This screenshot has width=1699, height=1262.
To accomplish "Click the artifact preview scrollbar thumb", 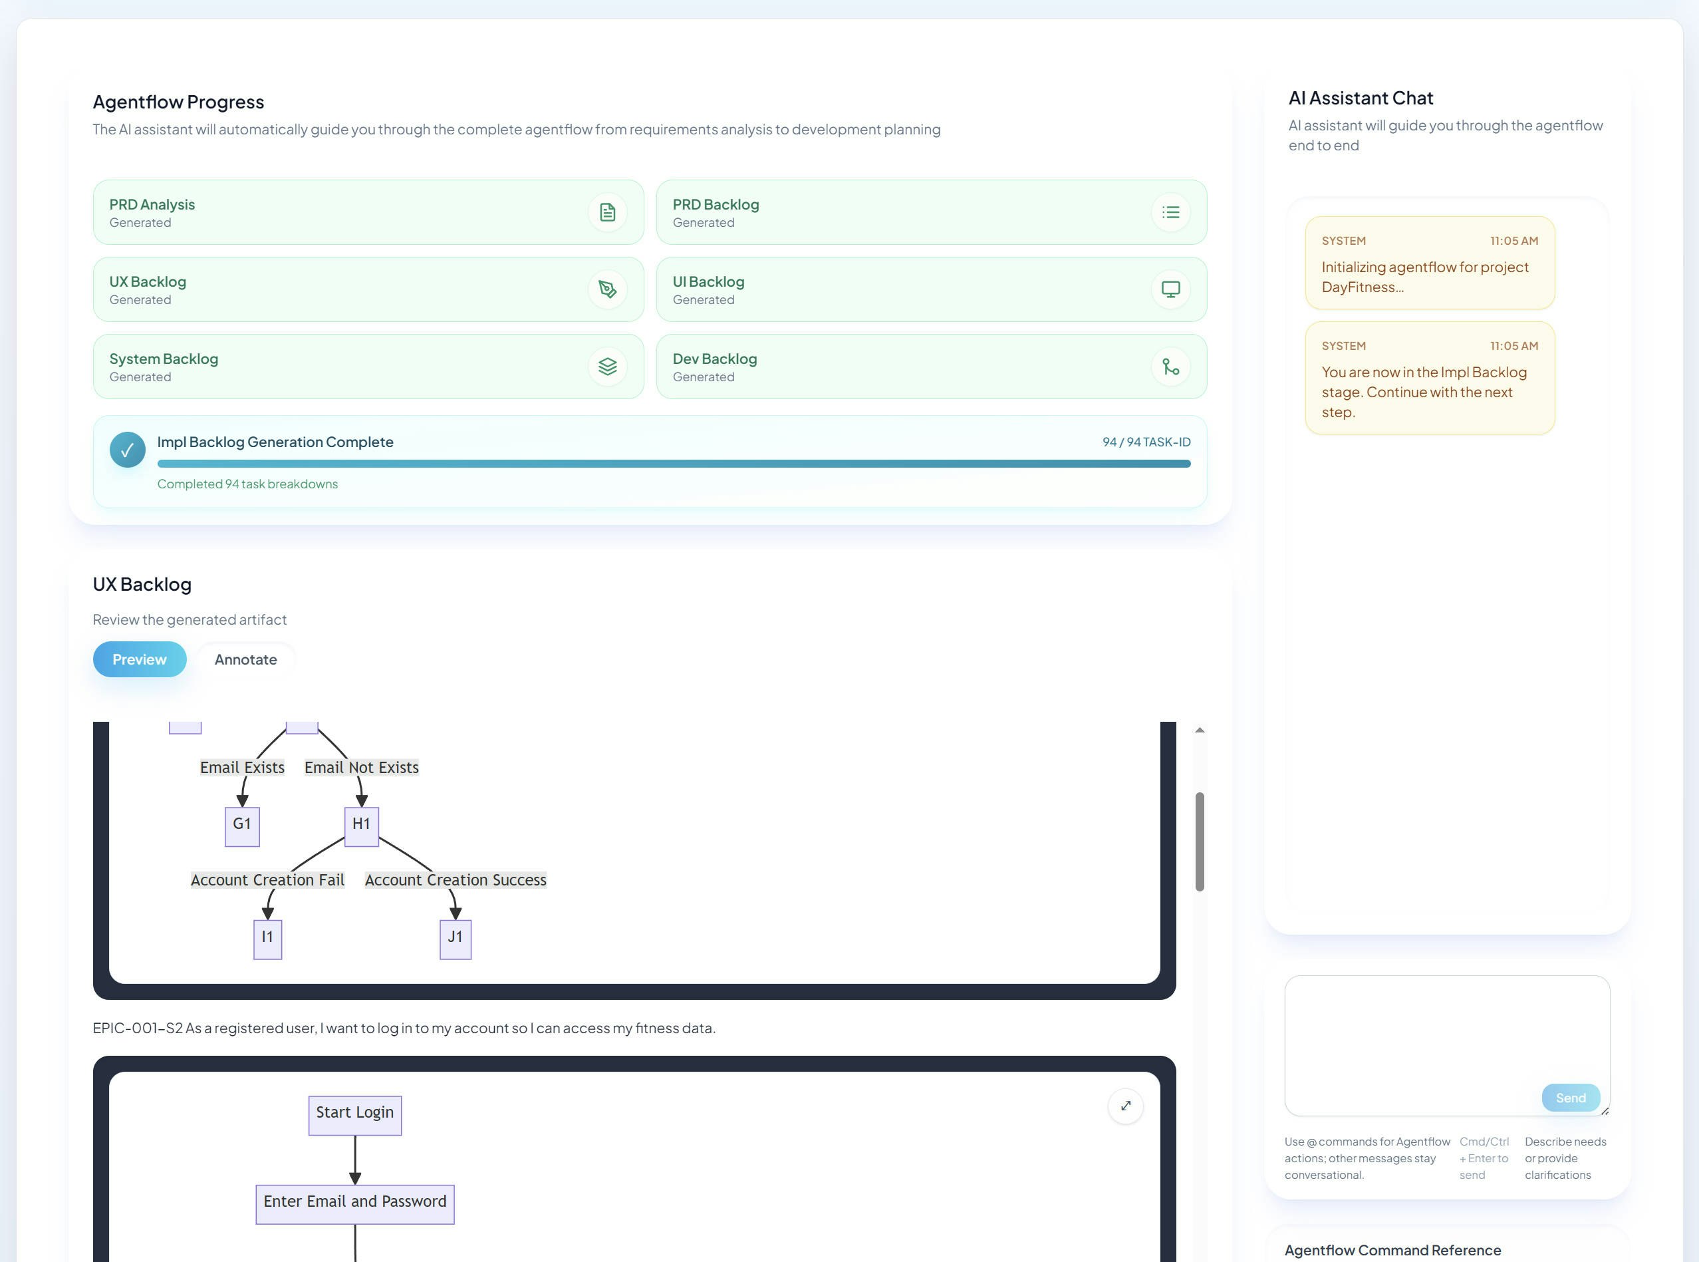I will tap(1200, 840).
